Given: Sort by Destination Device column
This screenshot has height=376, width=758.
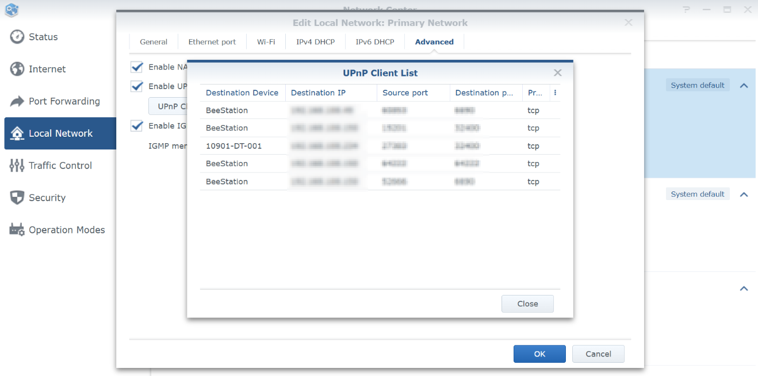Looking at the screenshot, I should (243, 93).
